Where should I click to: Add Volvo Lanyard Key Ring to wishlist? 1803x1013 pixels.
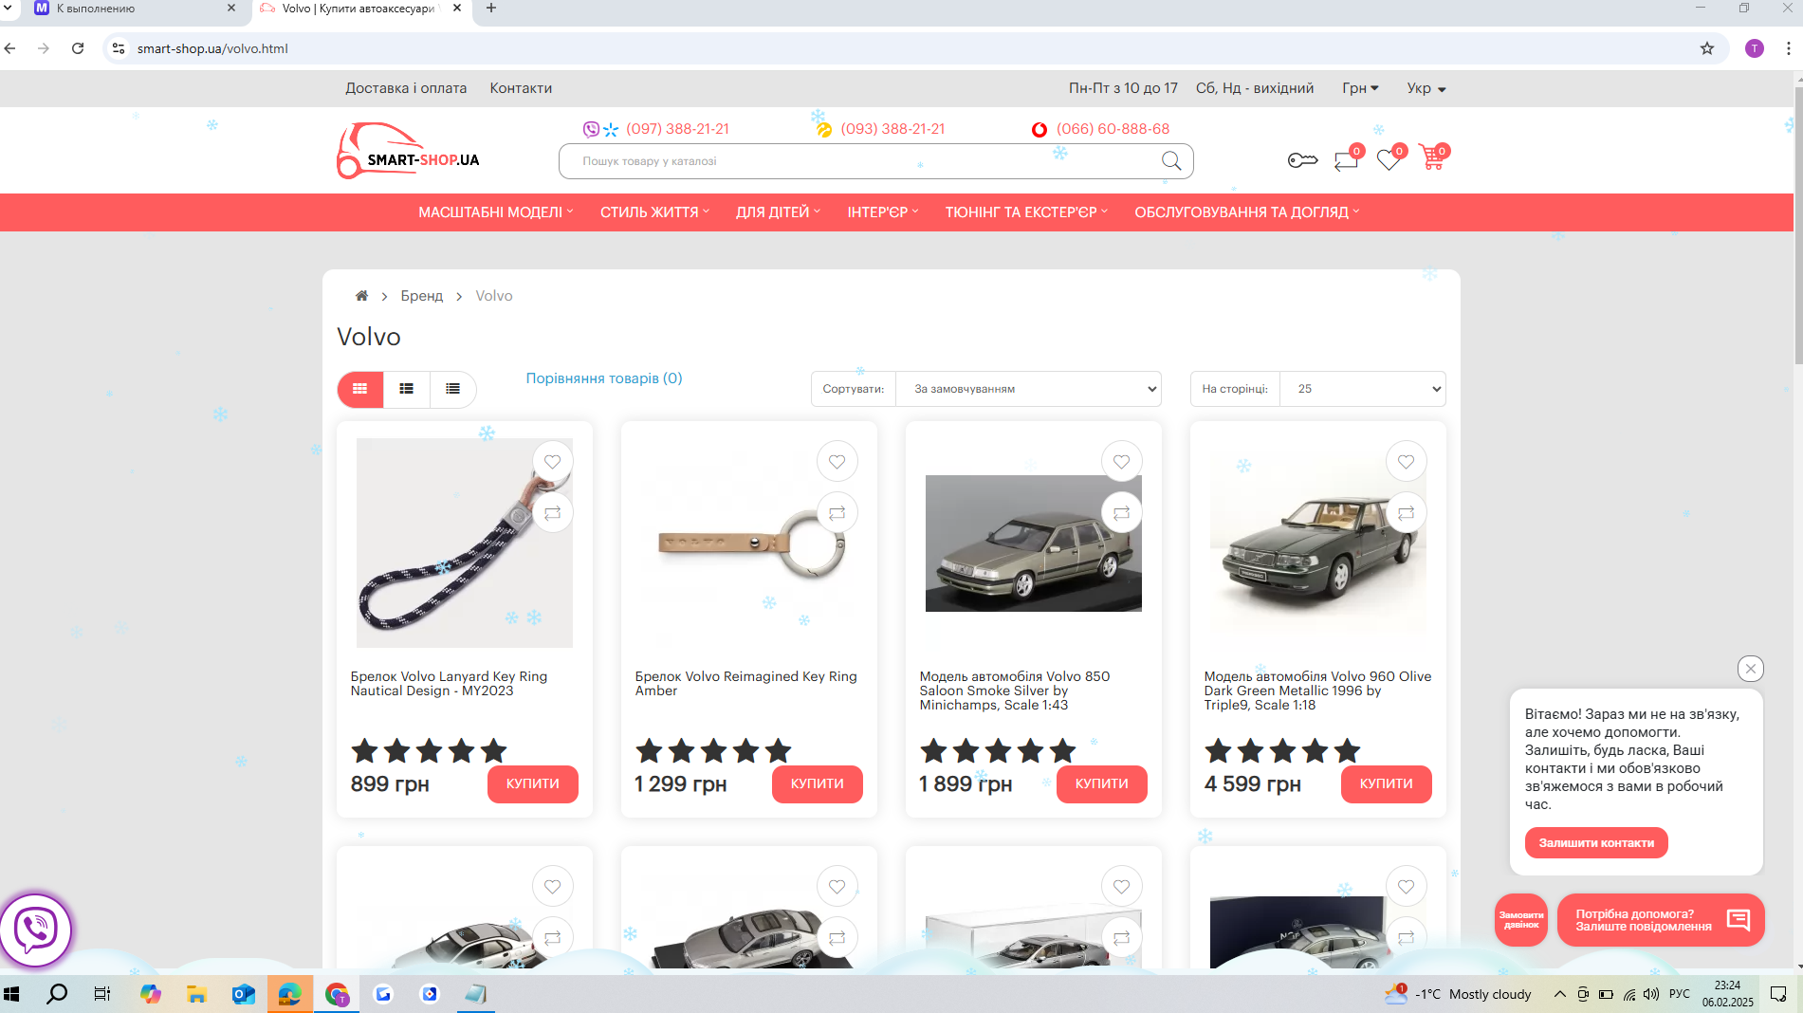point(552,462)
